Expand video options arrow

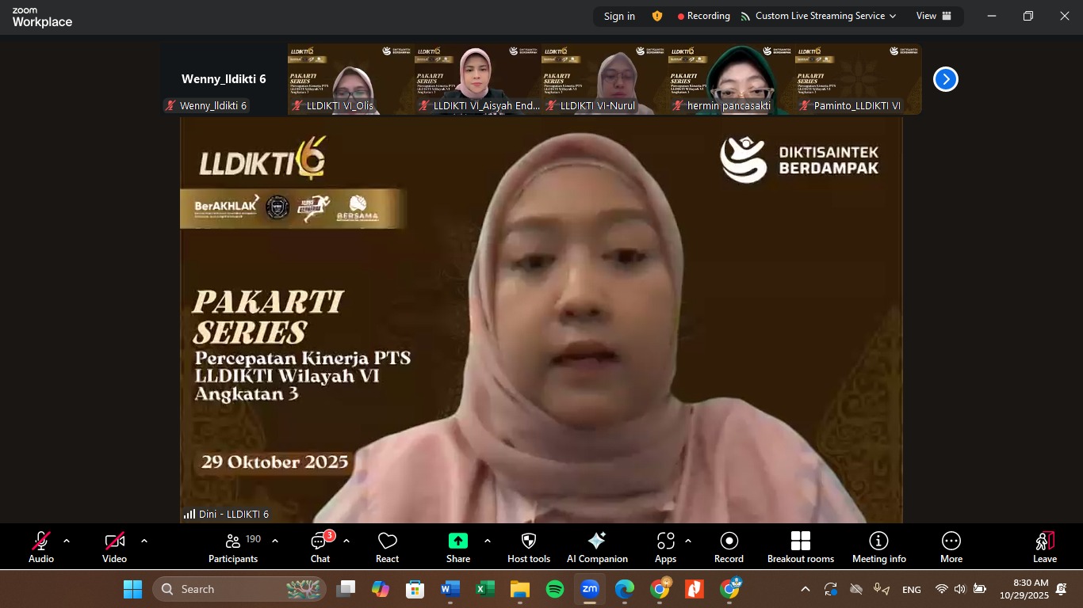coord(144,541)
